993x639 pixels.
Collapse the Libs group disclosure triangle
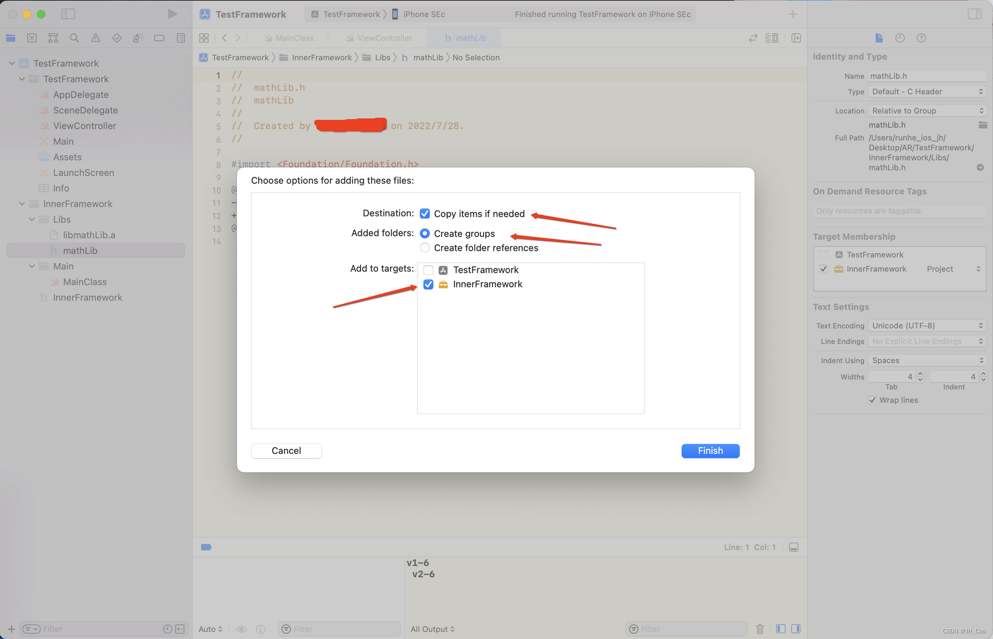[x=32, y=219]
